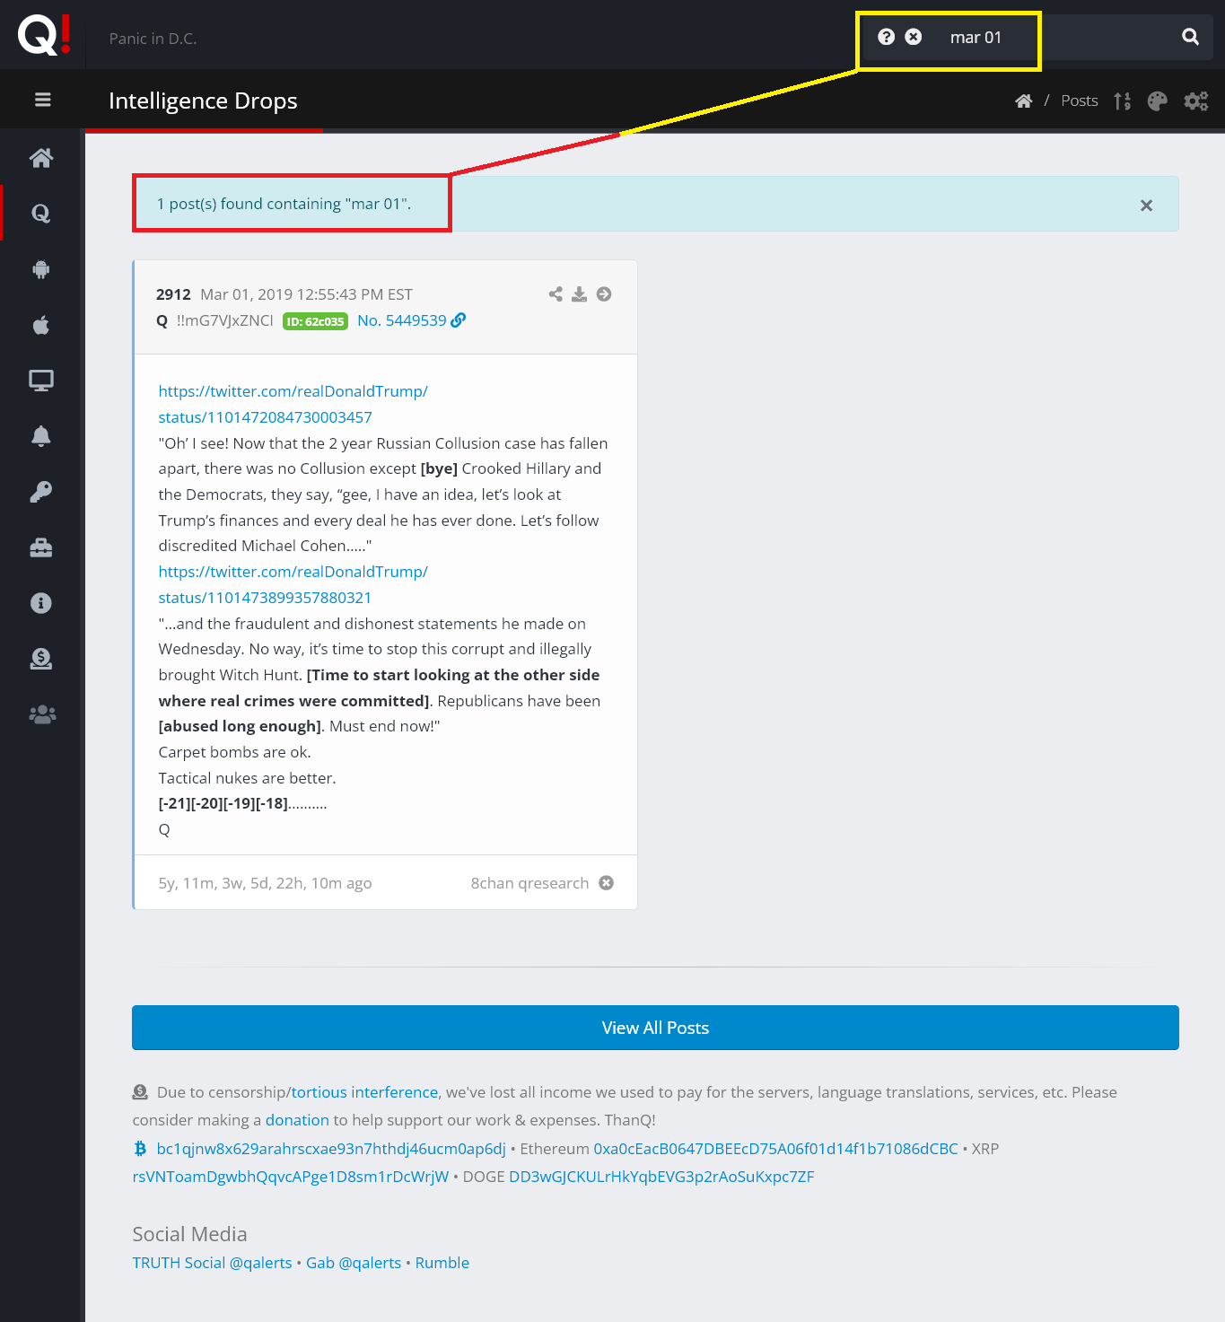Open the key icon in sidebar
The width and height of the screenshot is (1225, 1322).
pyautogui.click(x=41, y=492)
